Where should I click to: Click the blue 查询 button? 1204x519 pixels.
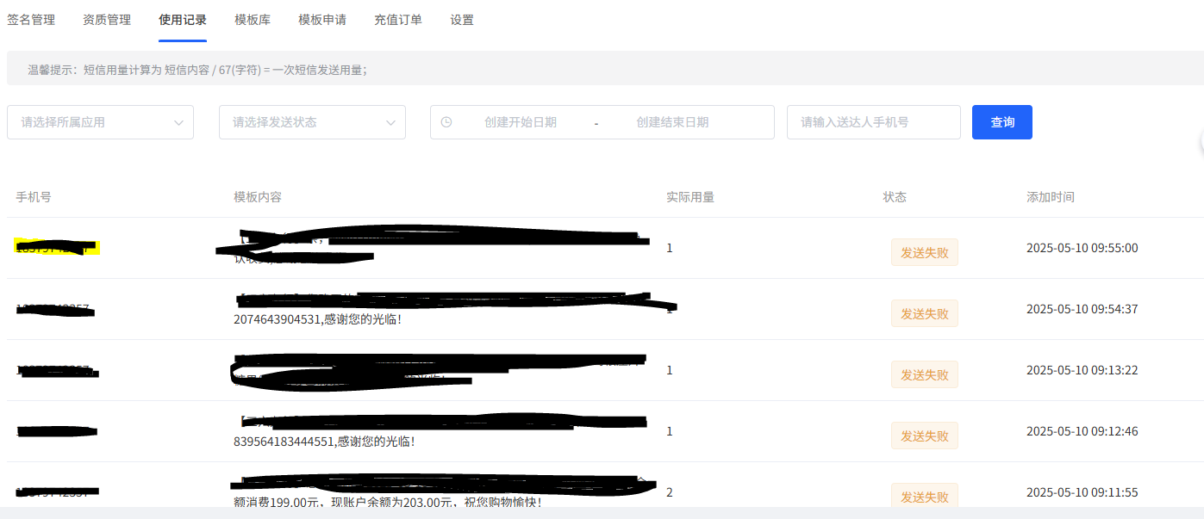[1002, 122]
